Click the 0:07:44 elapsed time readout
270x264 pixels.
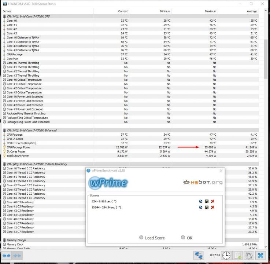tap(215, 255)
